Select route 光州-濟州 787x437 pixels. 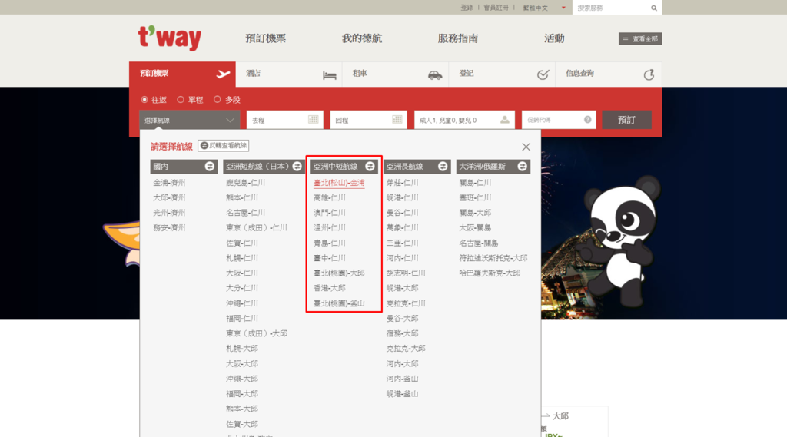pos(169,213)
